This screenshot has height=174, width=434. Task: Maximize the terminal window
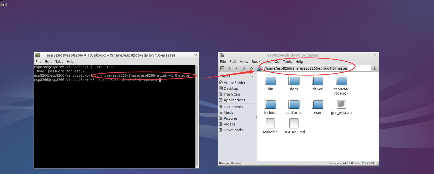click(x=190, y=55)
